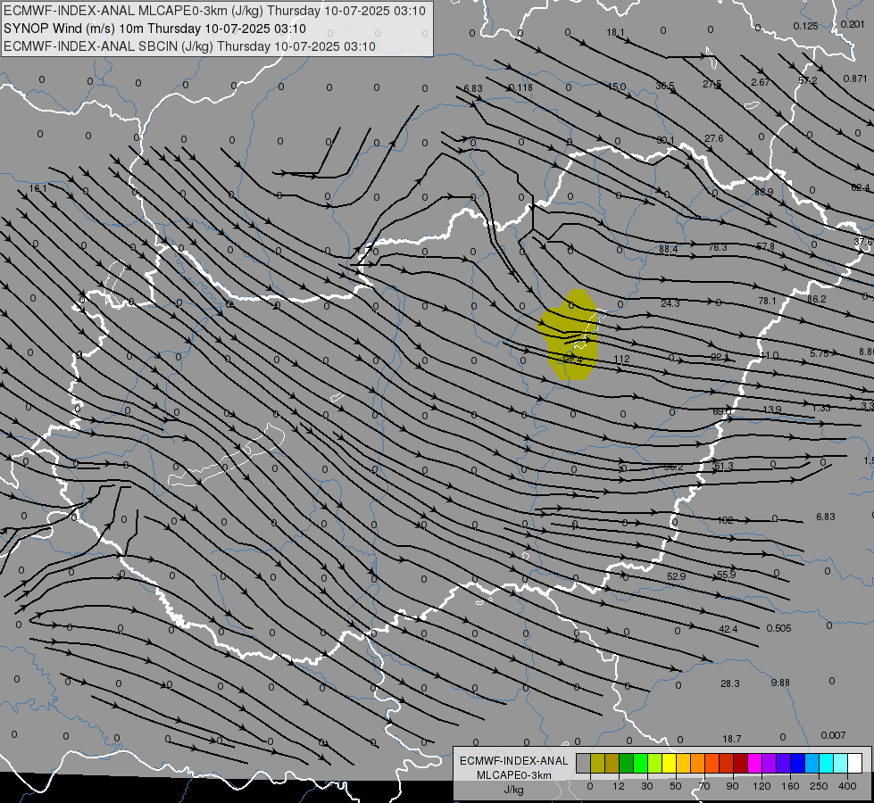Click the map value '36.5'

coord(665,86)
